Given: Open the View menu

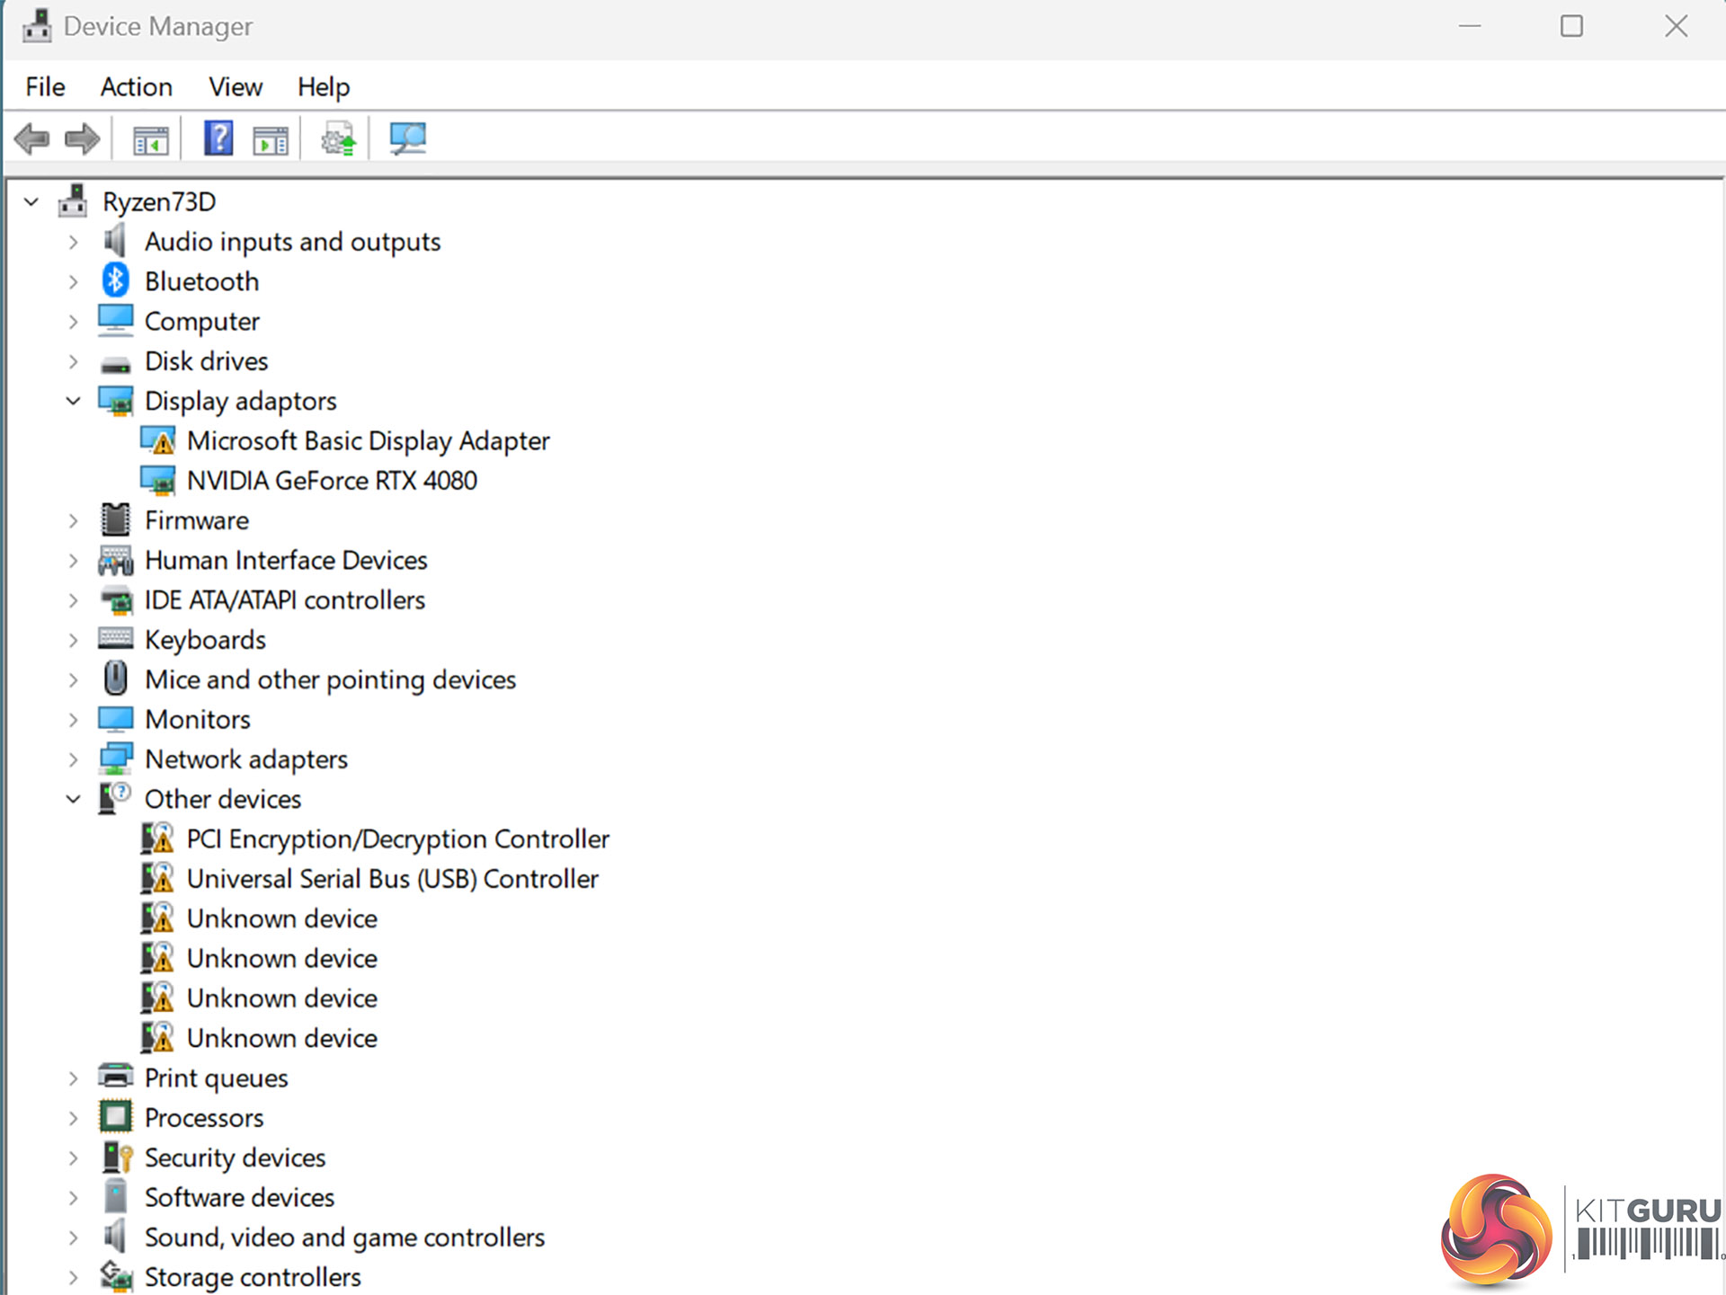Looking at the screenshot, I should pos(236,87).
